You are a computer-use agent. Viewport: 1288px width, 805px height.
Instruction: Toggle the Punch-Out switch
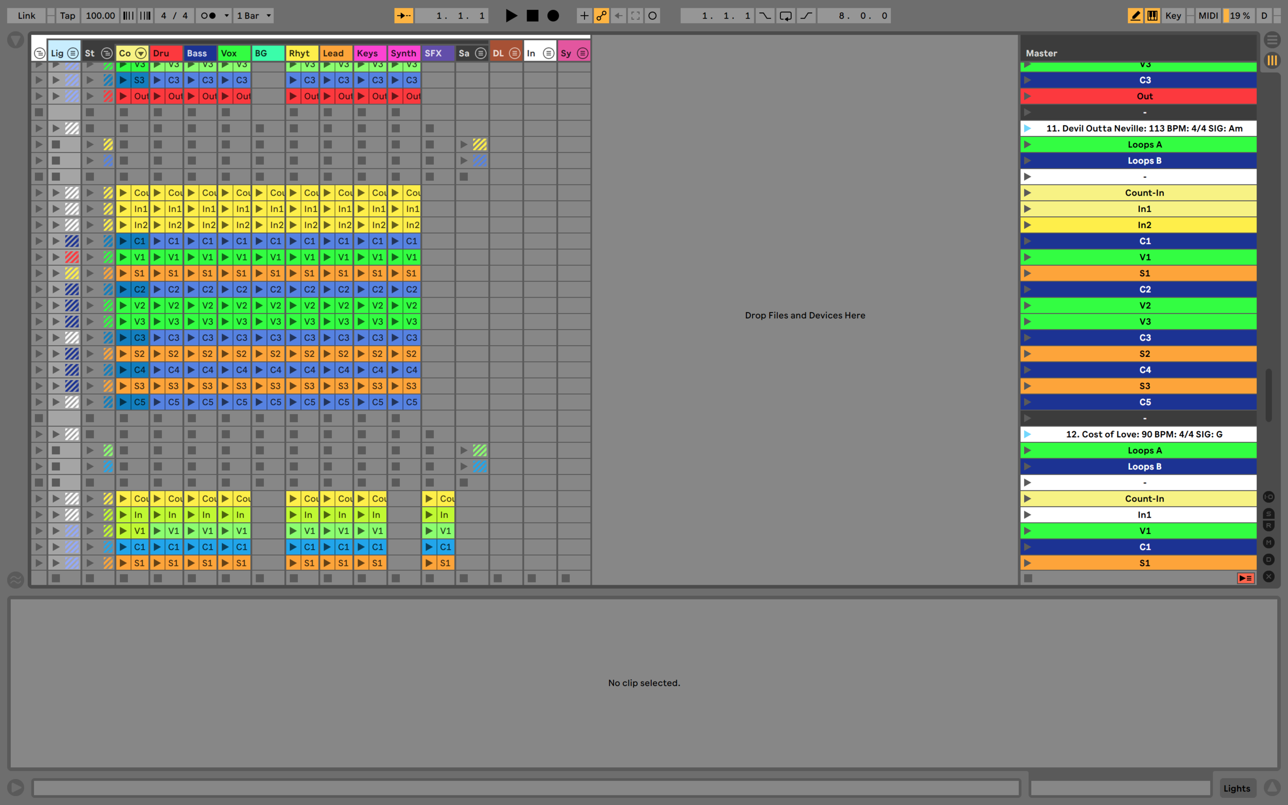click(x=806, y=15)
